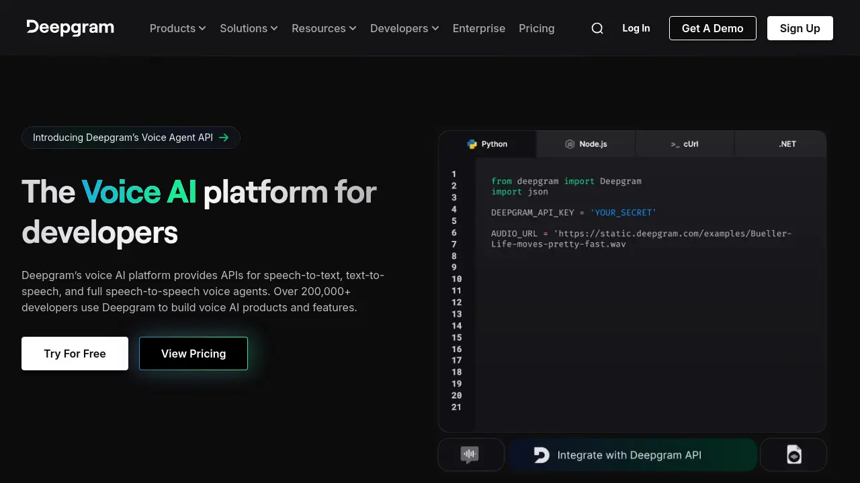Open the Enterprise page
This screenshot has width=860, height=483.
click(x=479, y=28)
